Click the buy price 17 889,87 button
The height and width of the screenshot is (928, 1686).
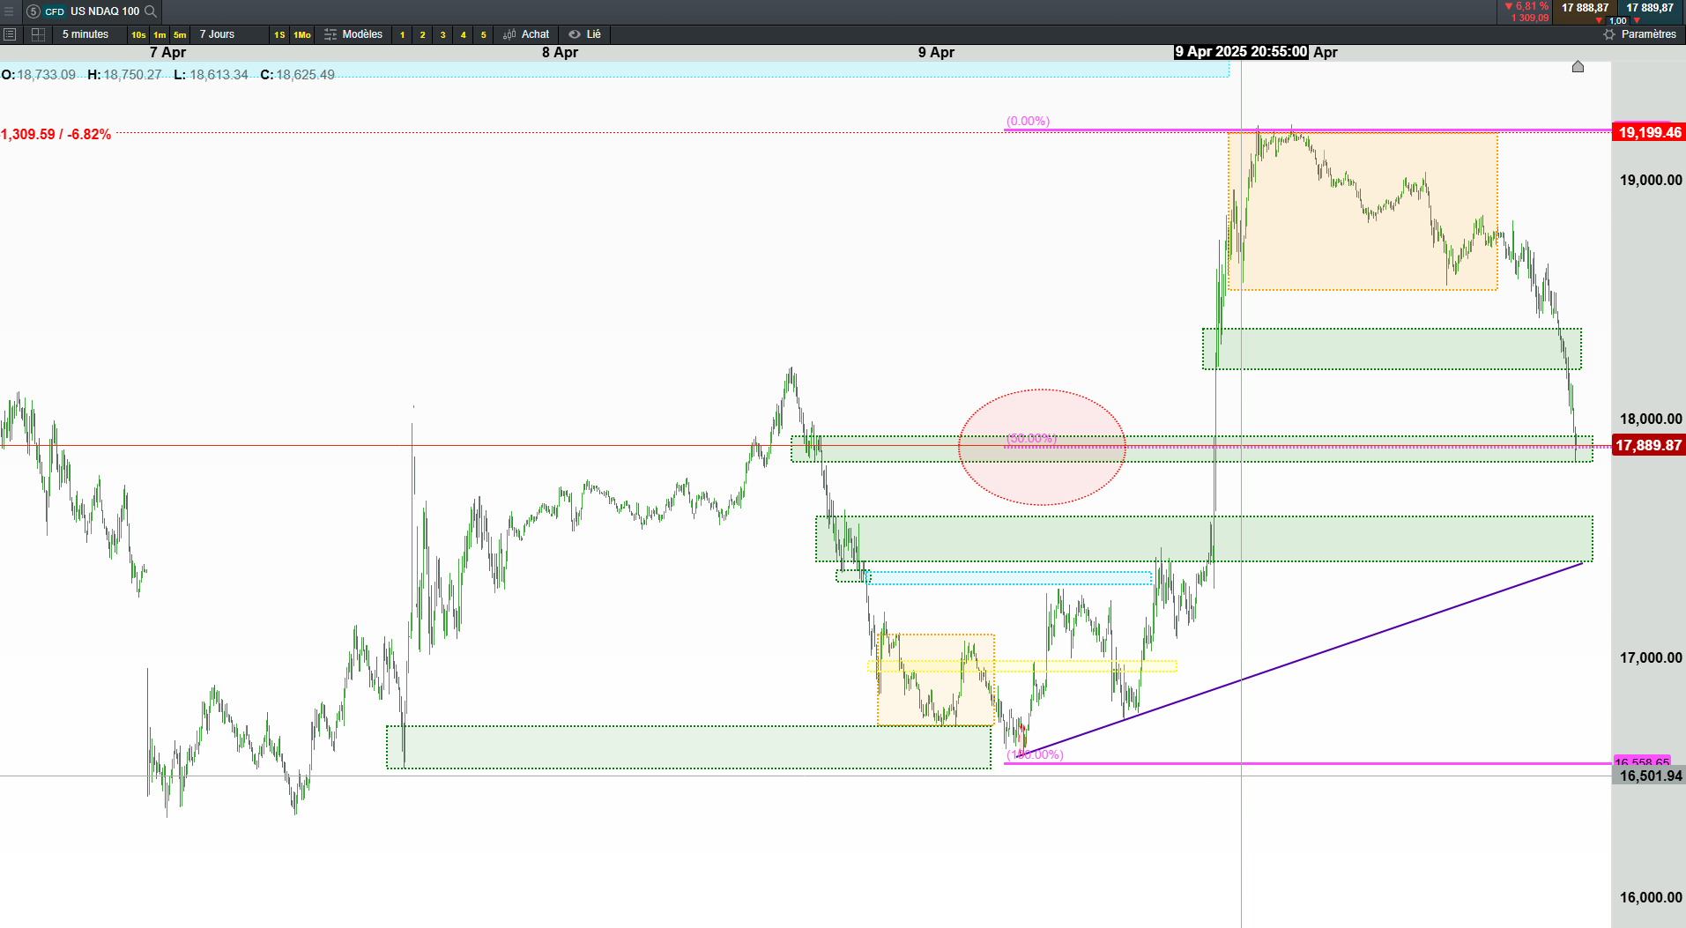click(x=1650, y=8)
